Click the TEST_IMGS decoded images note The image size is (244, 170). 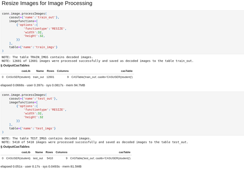pos(47,138)
